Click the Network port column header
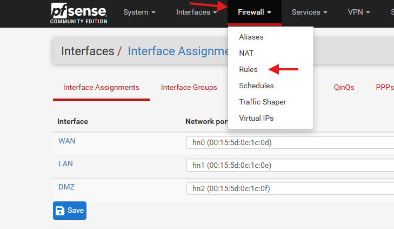394x229 pixels. (x=206, y=122)
